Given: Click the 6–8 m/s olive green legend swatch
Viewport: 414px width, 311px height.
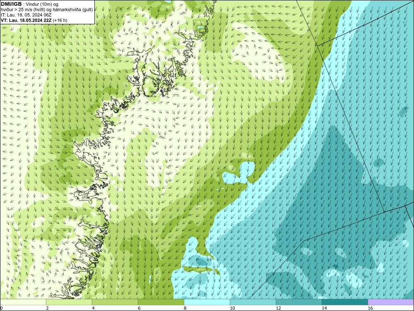Looking at the screenshot, I should click(x=161, y=302).
